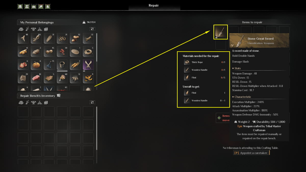Toggle grid layout for My Personal Belongings

click(x=92, y=29)
